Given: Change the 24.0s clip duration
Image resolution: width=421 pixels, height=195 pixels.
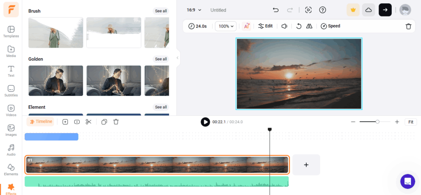Looking at the screenshot, I should (198, 26).
